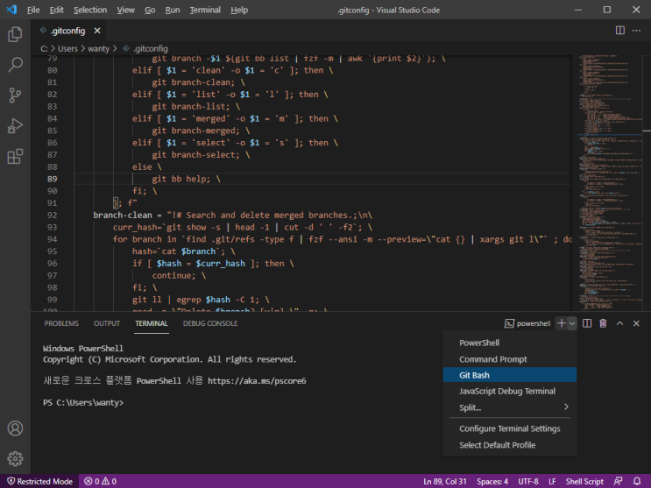651x488 pixels.
Task: Open the Search view icon
Action: 15,65
